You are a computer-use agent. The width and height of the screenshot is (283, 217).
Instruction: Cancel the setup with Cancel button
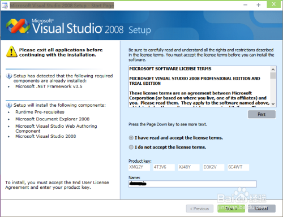tap(261, 209)
